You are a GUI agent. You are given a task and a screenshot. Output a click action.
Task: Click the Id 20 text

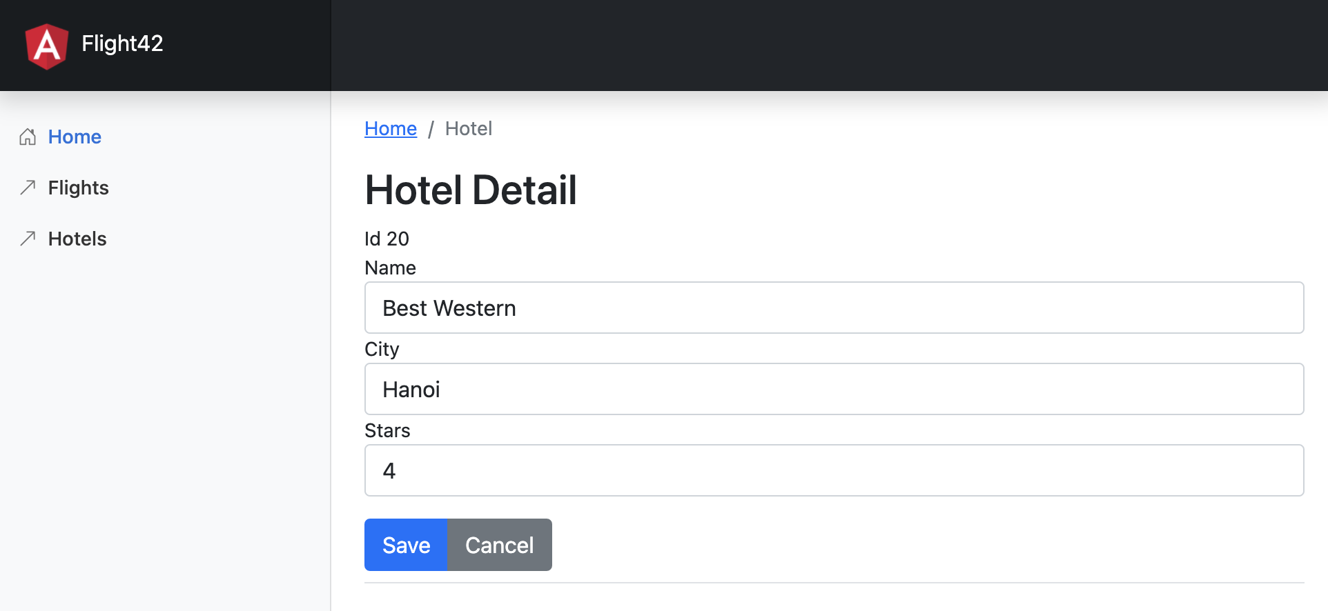pyautogui.click(x=387, y=239)
